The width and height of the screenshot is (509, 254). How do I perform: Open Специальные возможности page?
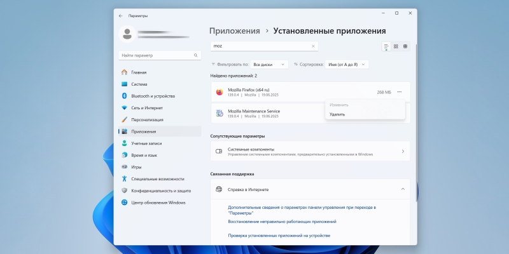coord(160,179)
